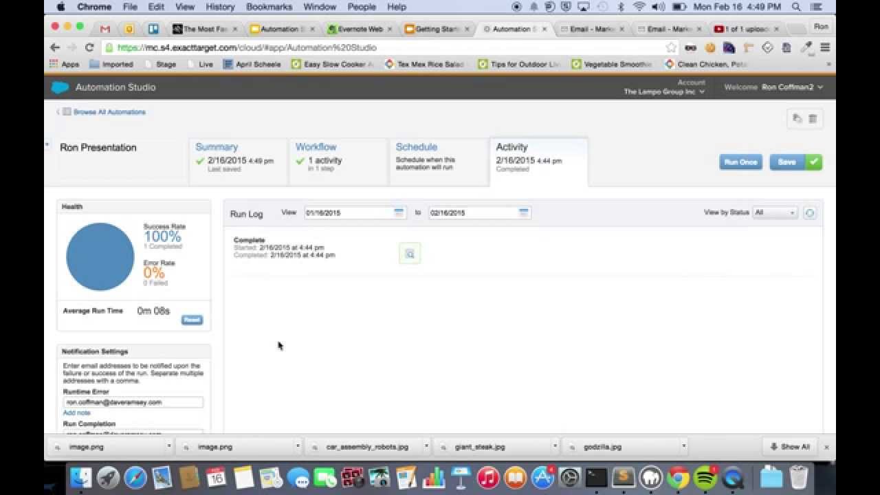Click the 0% error rate value
This screenshot has height=495, width=880.
[154, 273]
